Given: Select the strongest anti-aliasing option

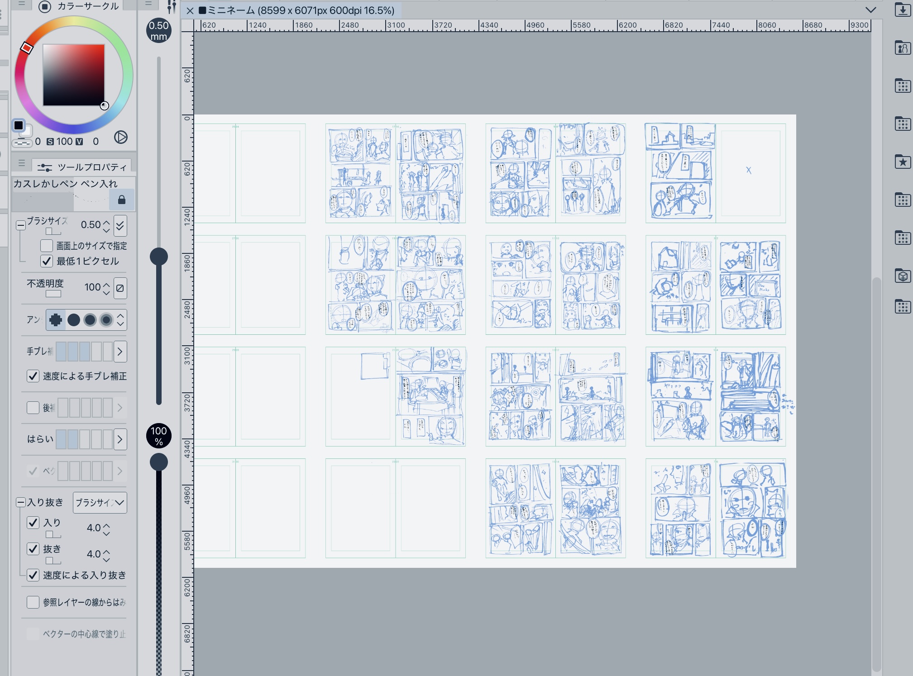Looking at the screenshot, I should [106, 320].
